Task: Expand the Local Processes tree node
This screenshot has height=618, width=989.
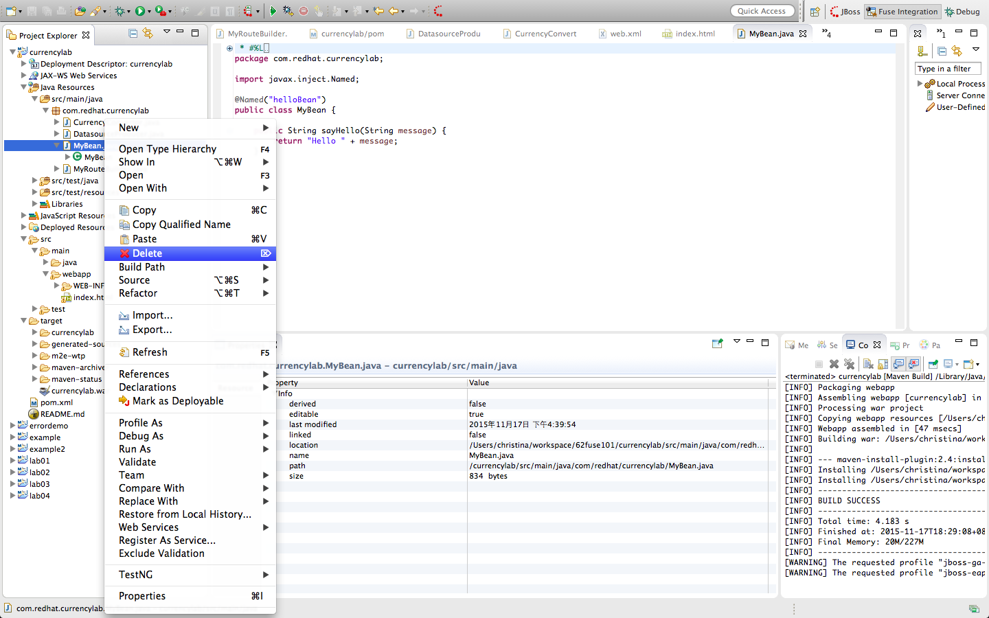Action: pyautogui.click(x=920, y=84)
